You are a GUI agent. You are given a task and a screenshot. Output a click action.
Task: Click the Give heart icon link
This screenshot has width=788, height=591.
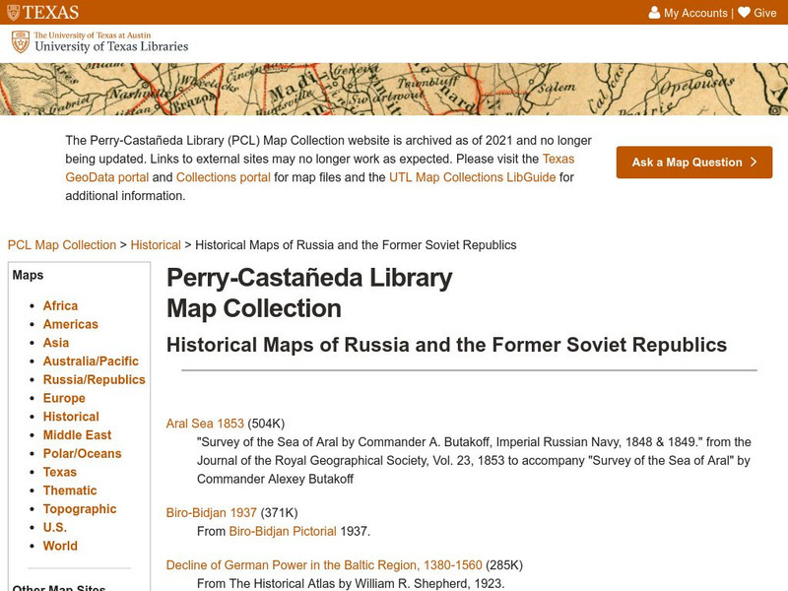(756, 13)
